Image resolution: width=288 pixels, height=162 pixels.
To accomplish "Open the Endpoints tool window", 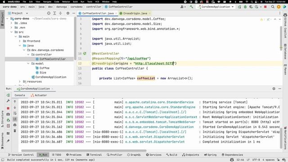I will click(190, 155).
